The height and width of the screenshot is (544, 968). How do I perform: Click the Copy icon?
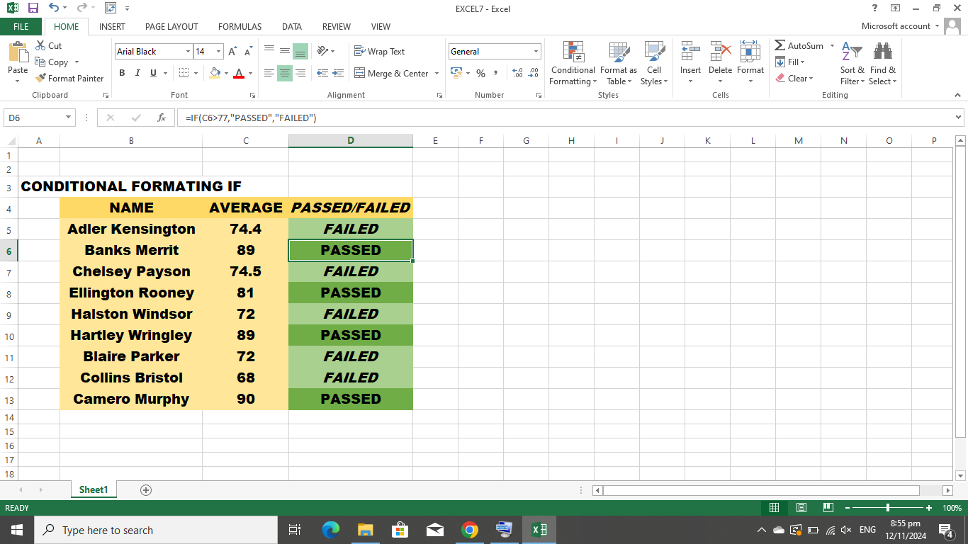tap(40, 62)
